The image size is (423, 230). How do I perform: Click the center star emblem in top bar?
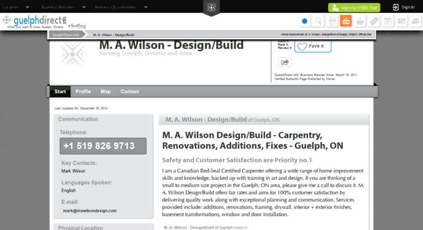click(211, 8)
